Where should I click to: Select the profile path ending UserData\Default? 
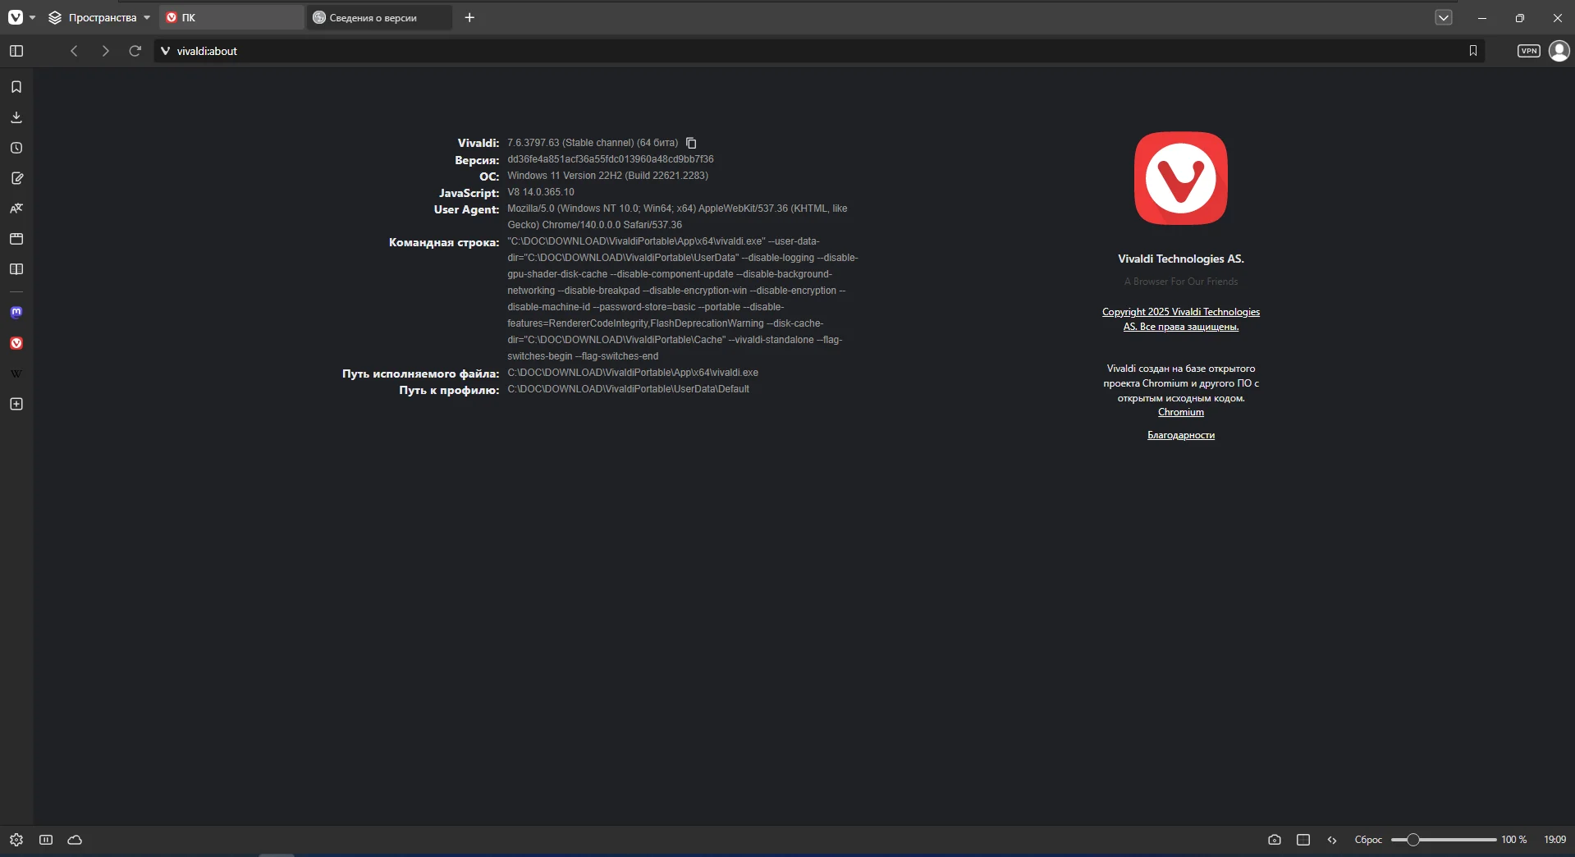coord(628,389)
